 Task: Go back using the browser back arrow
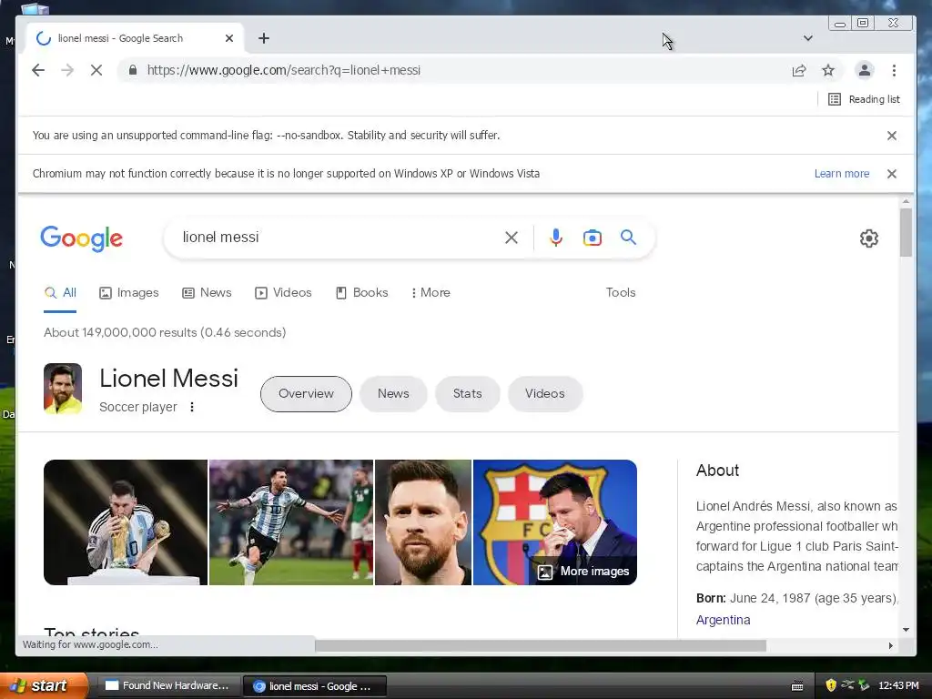38,70
